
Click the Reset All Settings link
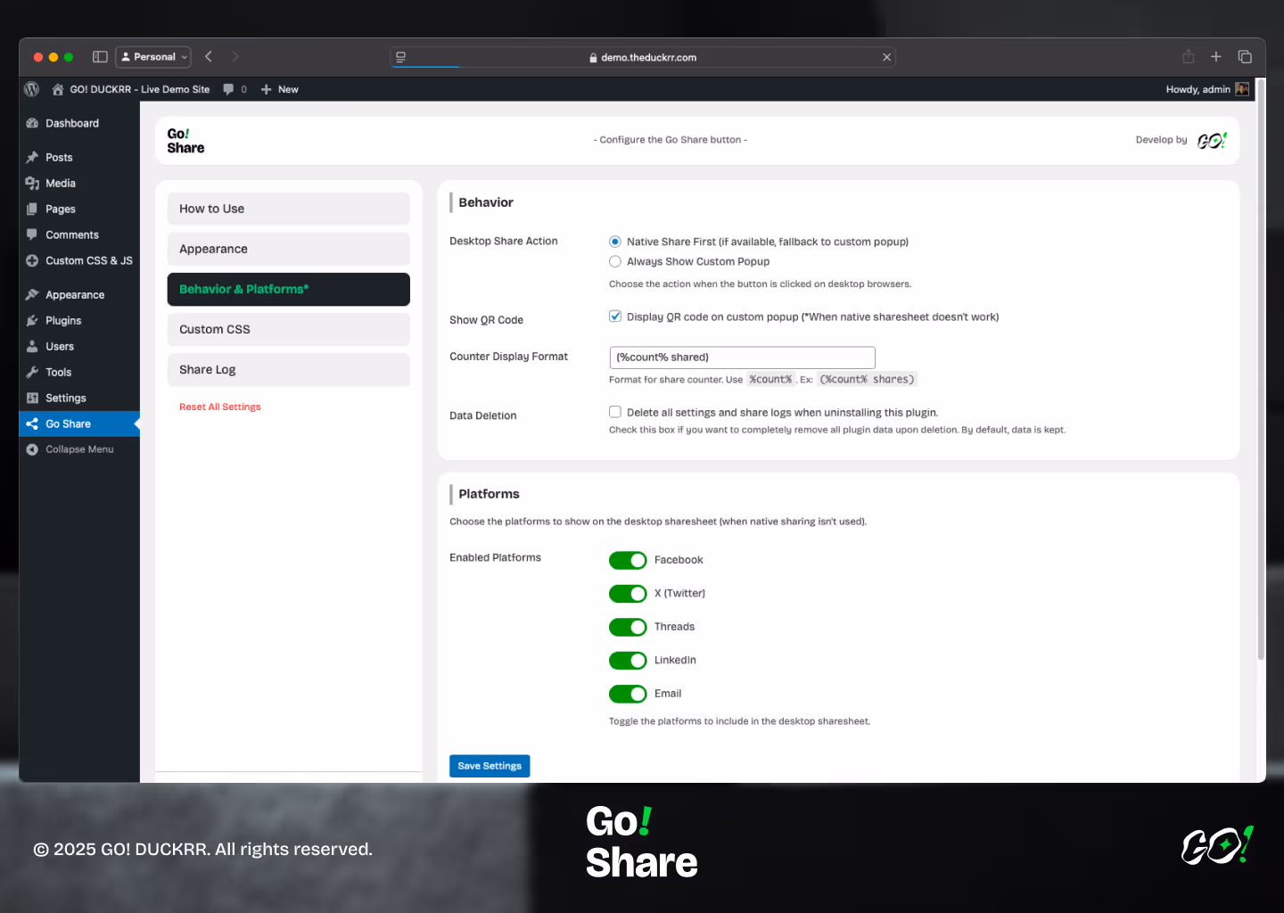coord(220,407)
